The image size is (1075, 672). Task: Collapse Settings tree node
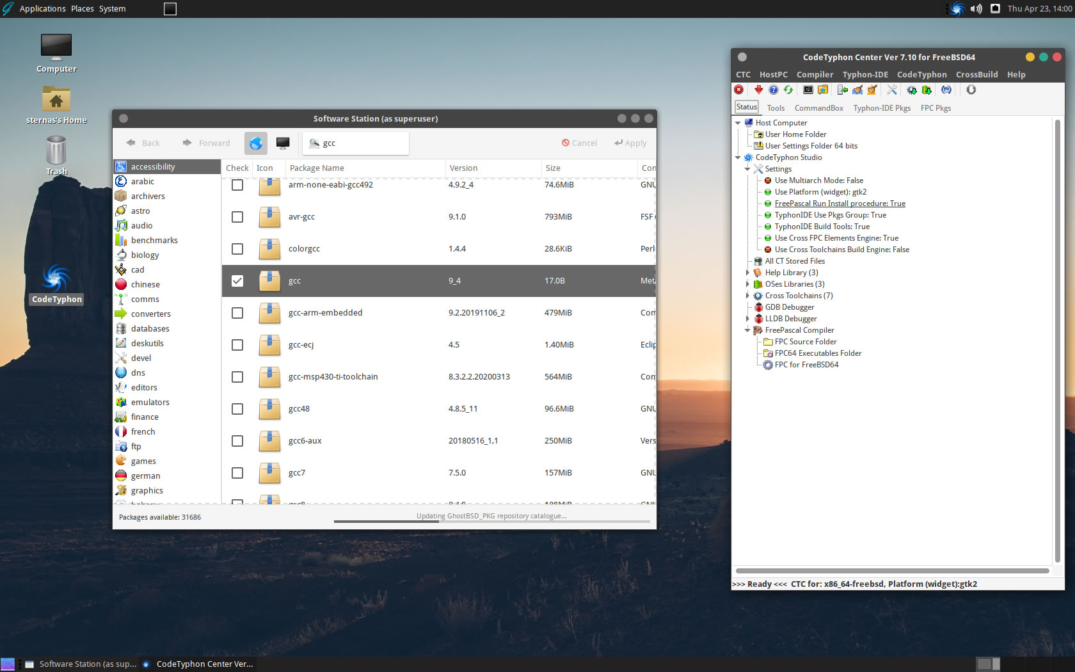pos(747,169)
